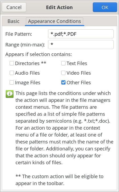Click the double-asterisk marker beside Directories
This screenshot has height=192, width=119.
[x=44, y=63]
